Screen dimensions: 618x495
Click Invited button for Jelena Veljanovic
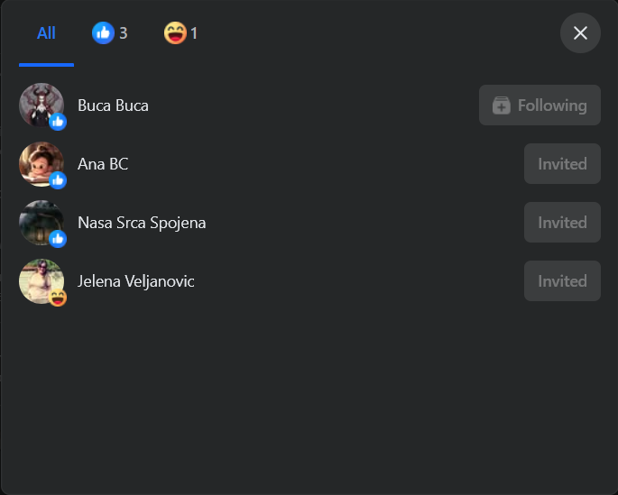click(x=562, y=281)
